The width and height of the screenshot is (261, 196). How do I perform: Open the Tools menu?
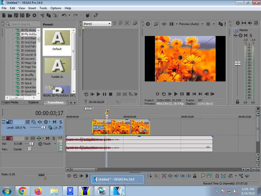coord(43,8)
